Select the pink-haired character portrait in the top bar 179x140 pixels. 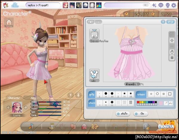point(65,5)
